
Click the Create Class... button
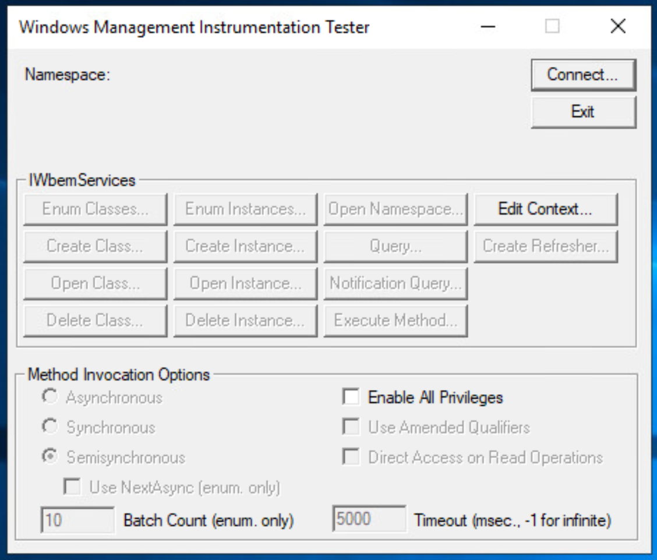(x=95, y=246)
